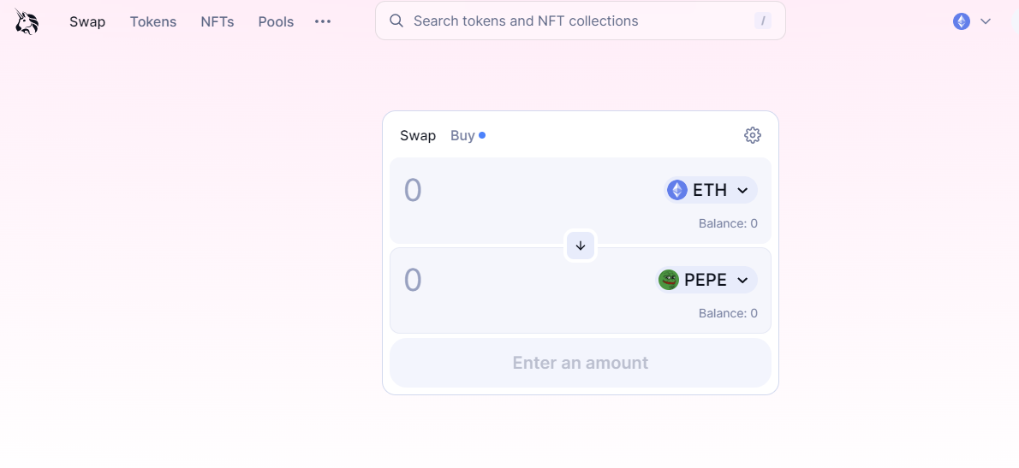The width and height of the screenshot is (1019, 468).
Task: Focus the ETH amount input field
Action: [527, 190]
